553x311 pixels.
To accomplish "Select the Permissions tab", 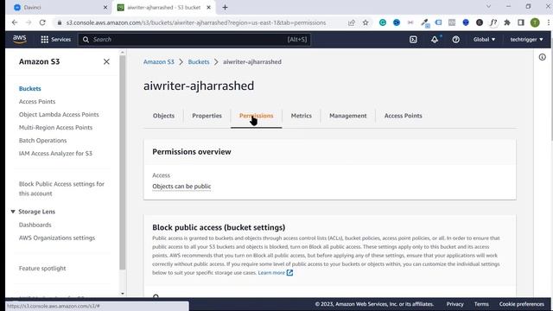I will tap(257, 116).
